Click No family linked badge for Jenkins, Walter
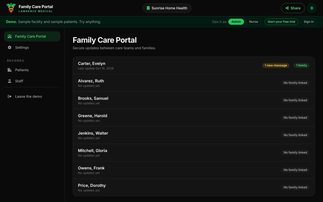This screenshot has width=323, height=202. point(295,135)
